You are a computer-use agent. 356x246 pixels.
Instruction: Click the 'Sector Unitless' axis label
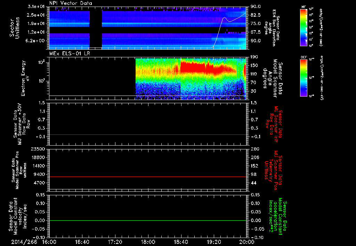(15, 28)
